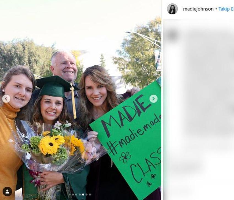Open madiejohnson's round profile avatar

coord(172,9)
